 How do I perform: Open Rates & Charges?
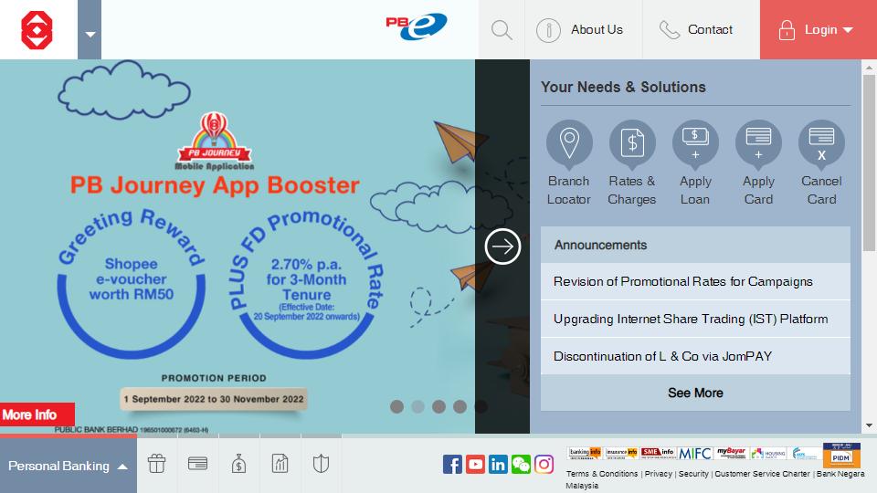pos(632,163)
